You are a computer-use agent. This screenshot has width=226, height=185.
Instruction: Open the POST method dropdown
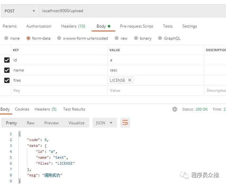click(20, 11)
